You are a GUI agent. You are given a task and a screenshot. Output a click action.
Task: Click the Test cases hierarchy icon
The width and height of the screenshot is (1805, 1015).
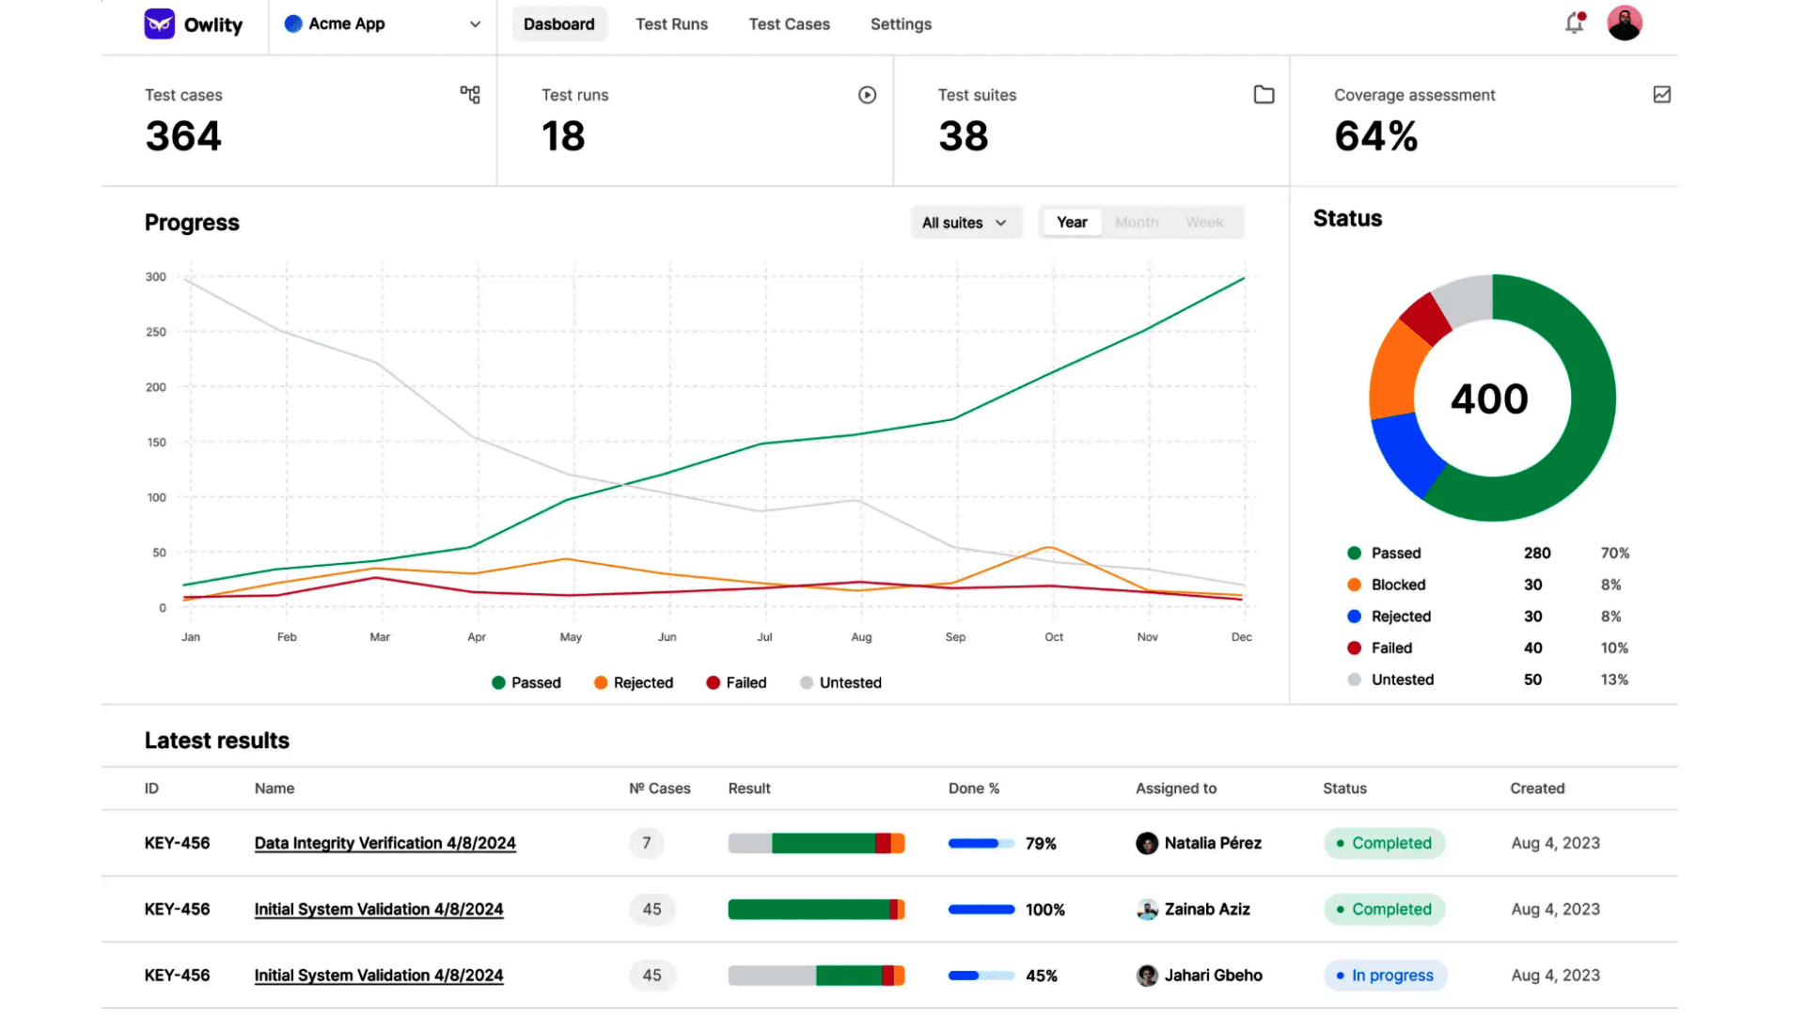470,95
